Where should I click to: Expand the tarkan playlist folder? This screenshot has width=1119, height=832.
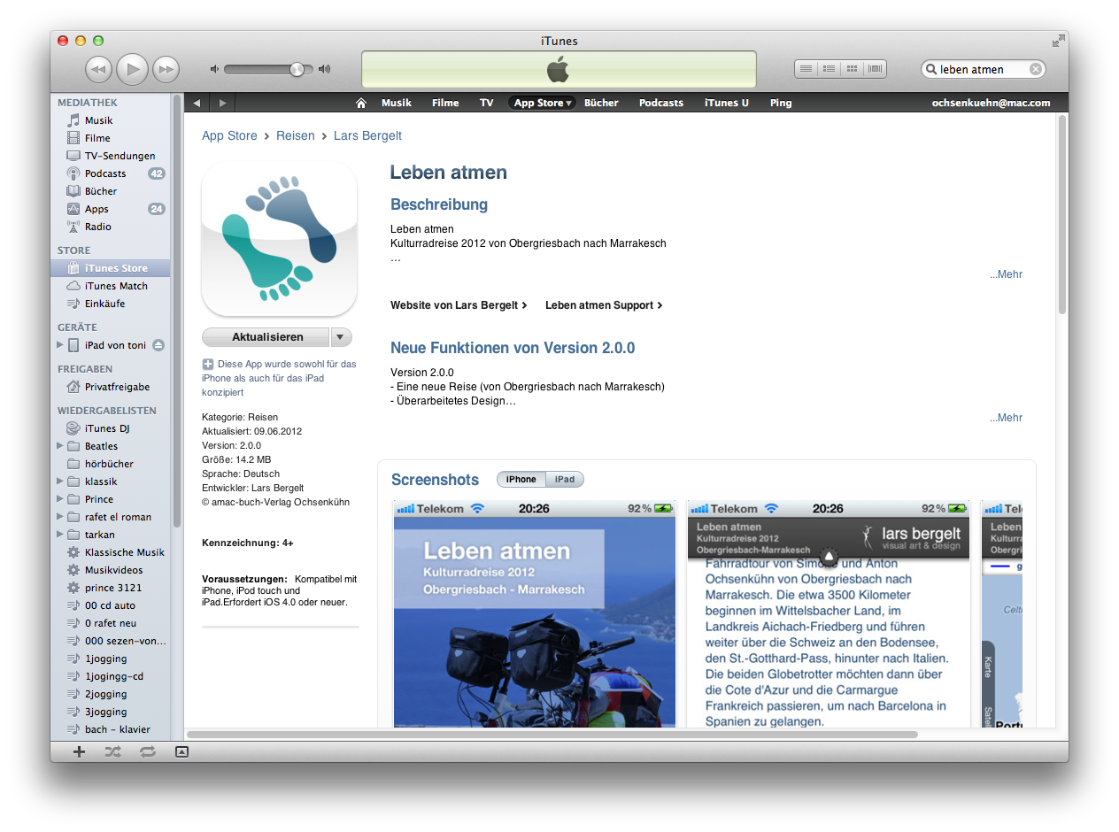[x=60, y=535]
